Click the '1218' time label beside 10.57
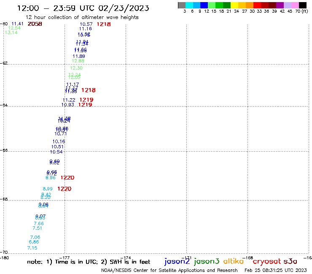 tap(104, 24)
